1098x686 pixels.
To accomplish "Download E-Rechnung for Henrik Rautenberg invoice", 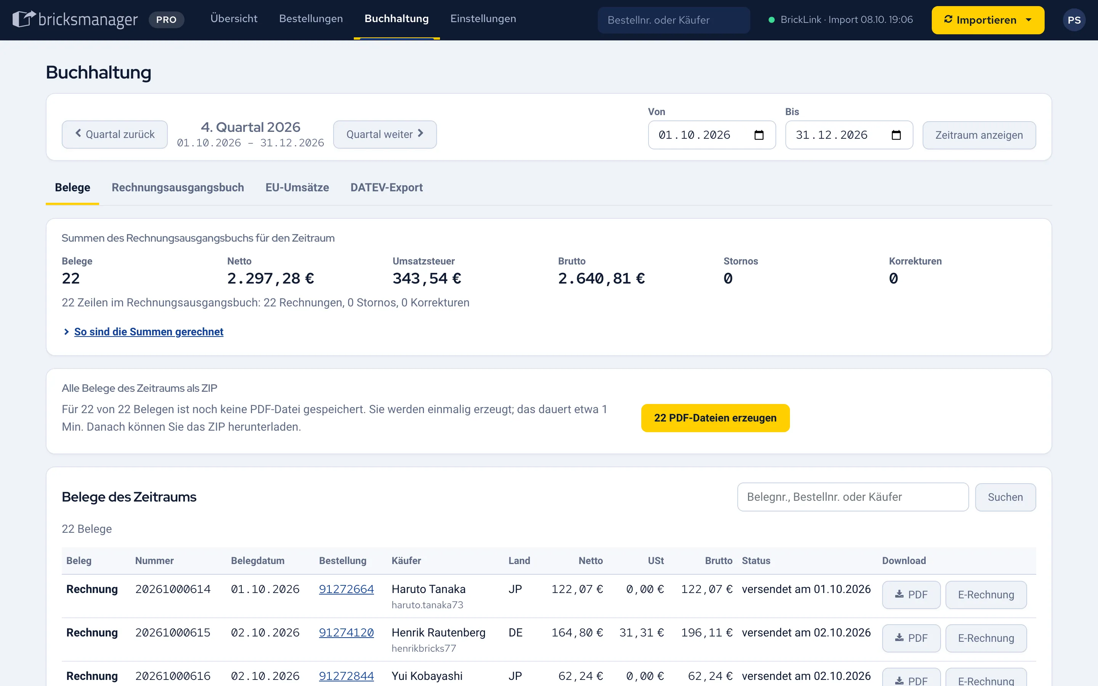I will point(986,638).
